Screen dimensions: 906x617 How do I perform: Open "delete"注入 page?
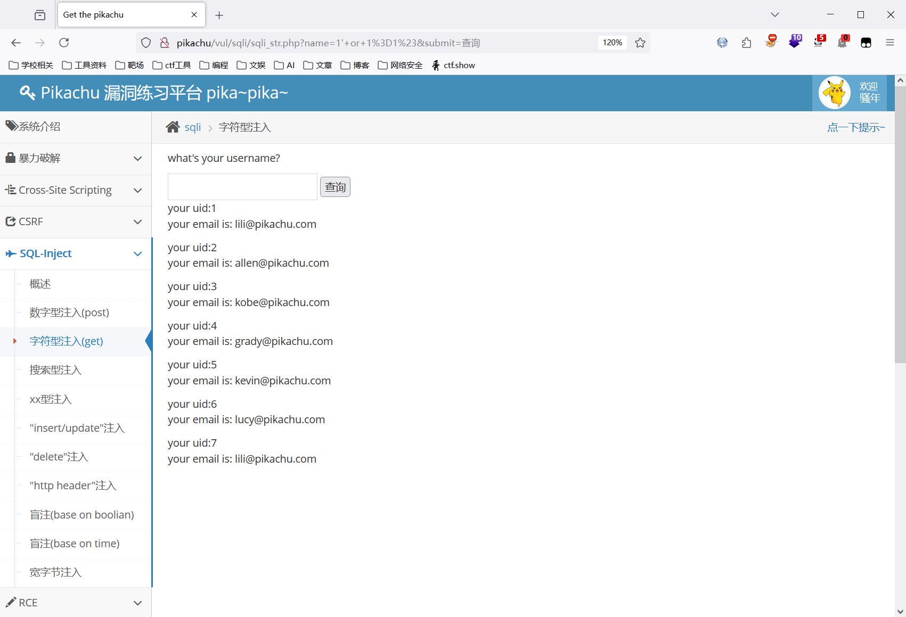click(59, 457)
